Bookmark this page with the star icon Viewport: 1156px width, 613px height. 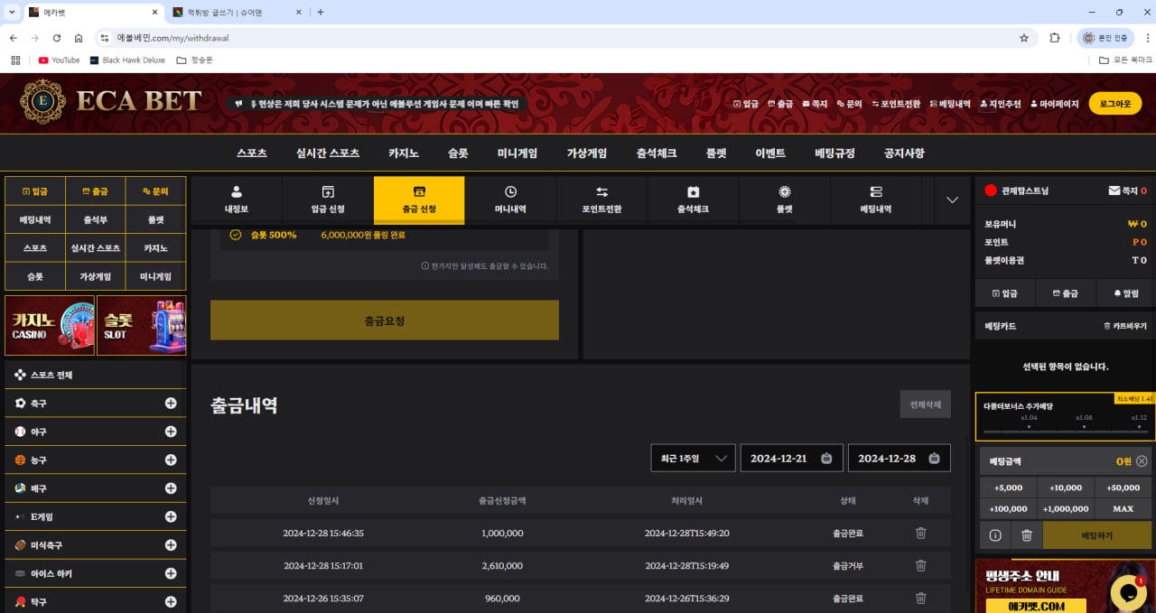click(1023, 38)
